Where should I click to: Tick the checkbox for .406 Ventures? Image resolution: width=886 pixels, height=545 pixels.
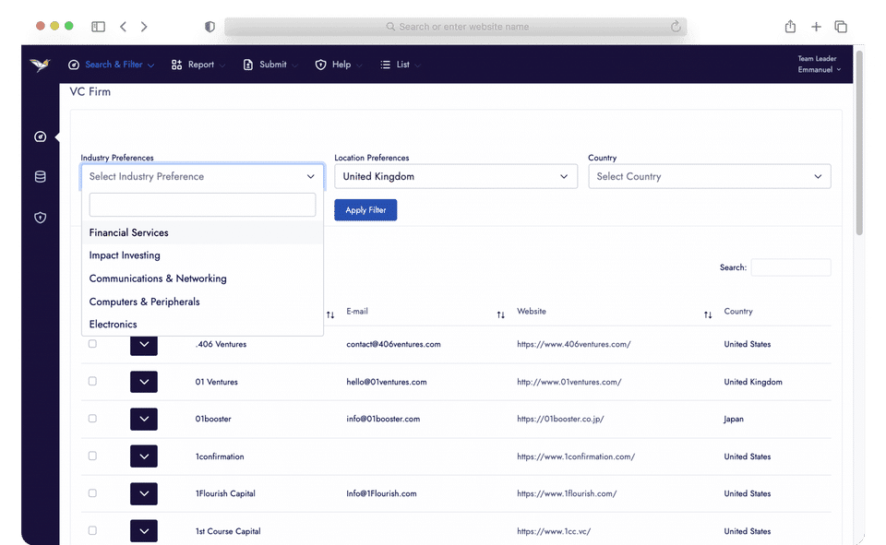click(92, 343)
